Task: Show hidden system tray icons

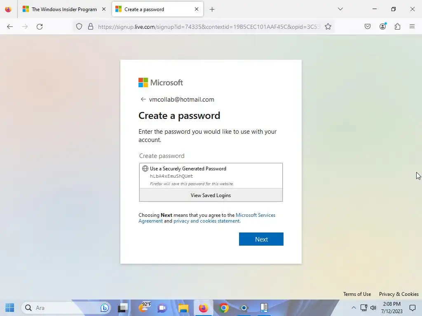Action: pos(354,308)
